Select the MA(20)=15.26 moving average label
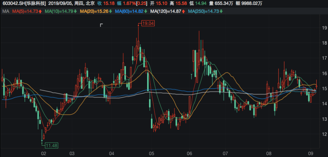328x157 pixels. 94,11
